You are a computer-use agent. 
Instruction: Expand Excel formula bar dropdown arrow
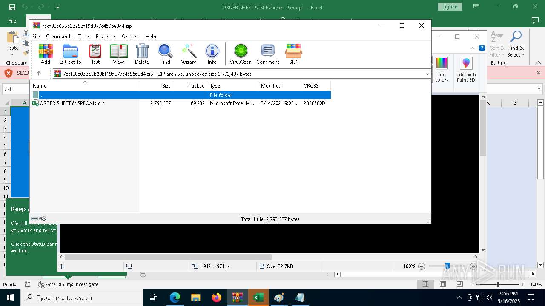[539, 89]
